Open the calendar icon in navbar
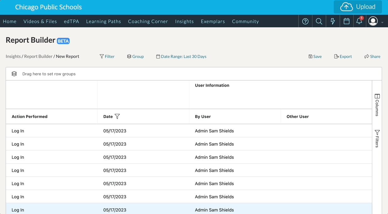The image size is (388, 214). click(346, 21)
